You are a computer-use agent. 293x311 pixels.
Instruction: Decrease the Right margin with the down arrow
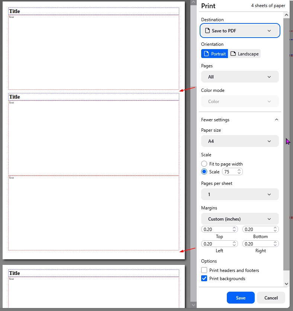pos(275,246)
